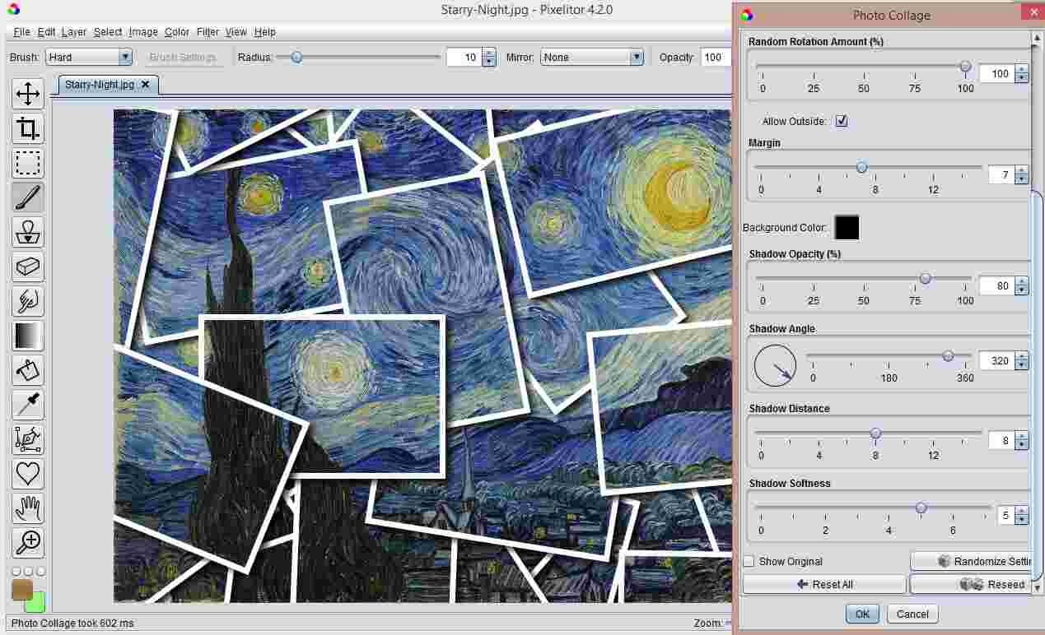Image resolution: width=1045 pixels, height=635 pixels.
Task: Open the Layer menu
Action: 73,32
